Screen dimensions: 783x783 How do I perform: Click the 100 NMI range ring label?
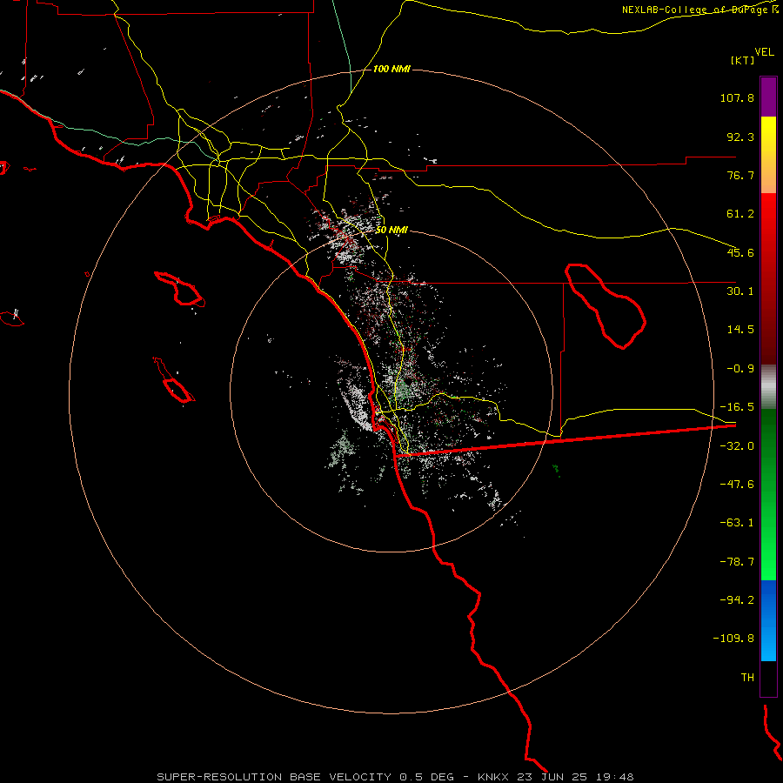tap(391, 69)
